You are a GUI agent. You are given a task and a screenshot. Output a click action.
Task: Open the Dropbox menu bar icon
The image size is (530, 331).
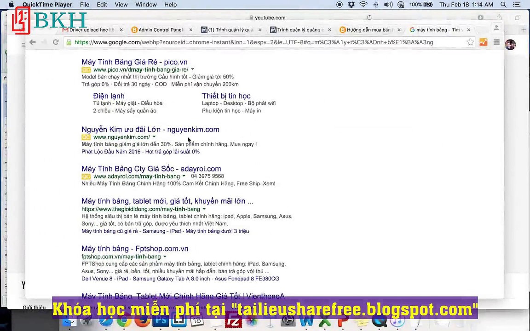351,5
